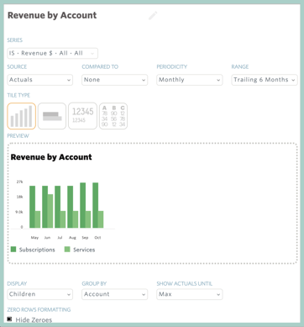Toggle the Hide Zeroes checkbox
Image resolution: width=304 pixels, height=327 pixels.
coord(9,319)
